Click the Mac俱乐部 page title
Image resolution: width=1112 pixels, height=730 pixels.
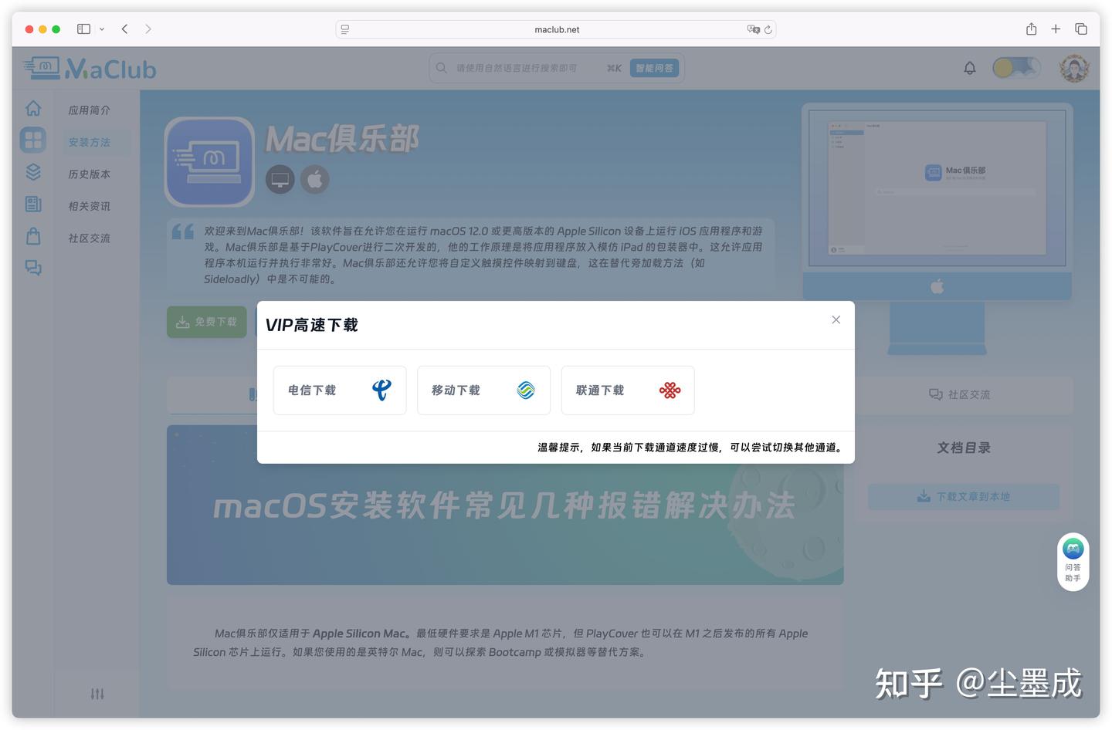point(342,140)
